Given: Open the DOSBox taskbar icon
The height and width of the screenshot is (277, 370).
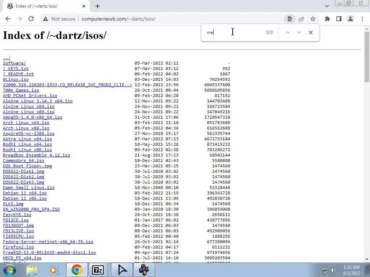Looking at the screenshot, I should (144, 270).
